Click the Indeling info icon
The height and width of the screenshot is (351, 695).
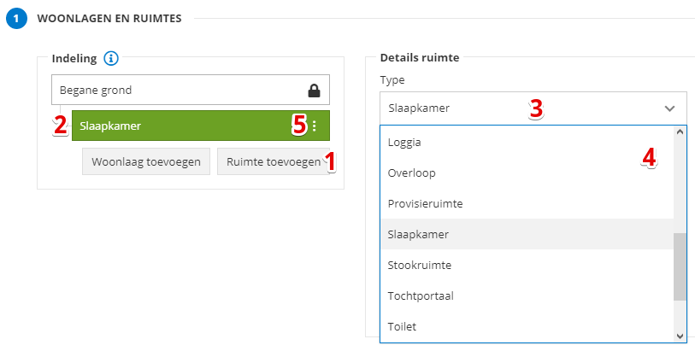point(110,59)
